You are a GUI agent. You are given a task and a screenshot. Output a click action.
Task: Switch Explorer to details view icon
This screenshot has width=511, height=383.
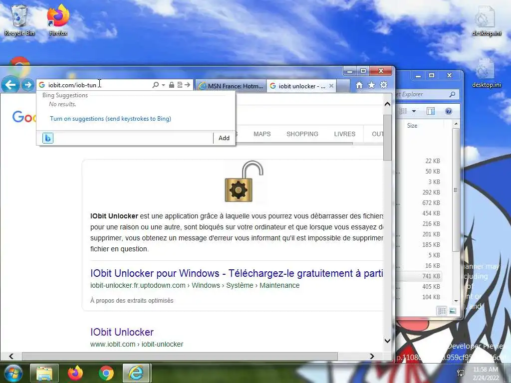pos(442,311)
